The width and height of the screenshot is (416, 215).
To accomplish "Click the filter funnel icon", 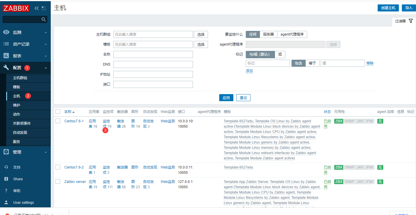I will pos(410,21).
